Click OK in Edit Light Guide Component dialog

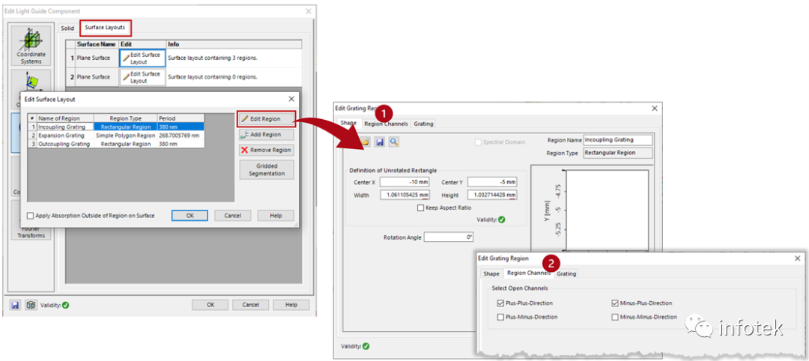point(210,305)
